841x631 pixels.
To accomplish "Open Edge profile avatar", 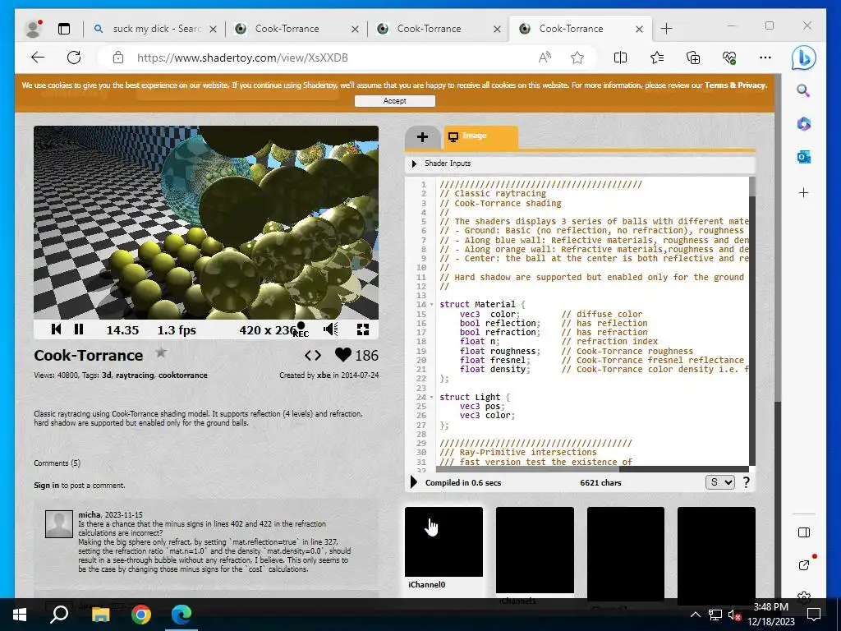I will [x=34, y=29].
